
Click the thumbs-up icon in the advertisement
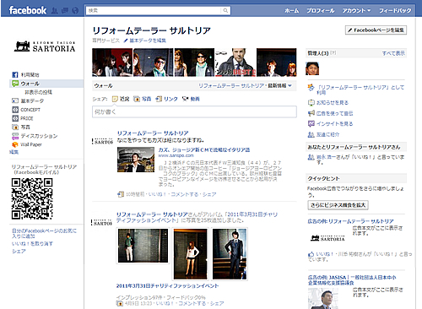(311, 254)
